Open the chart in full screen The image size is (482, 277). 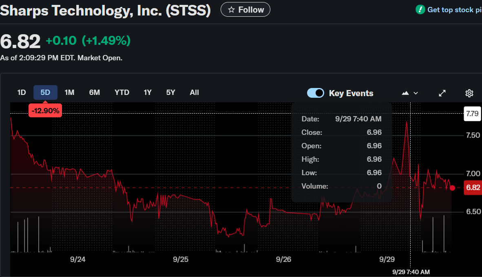pyautogui.click(x=442, y=93)
